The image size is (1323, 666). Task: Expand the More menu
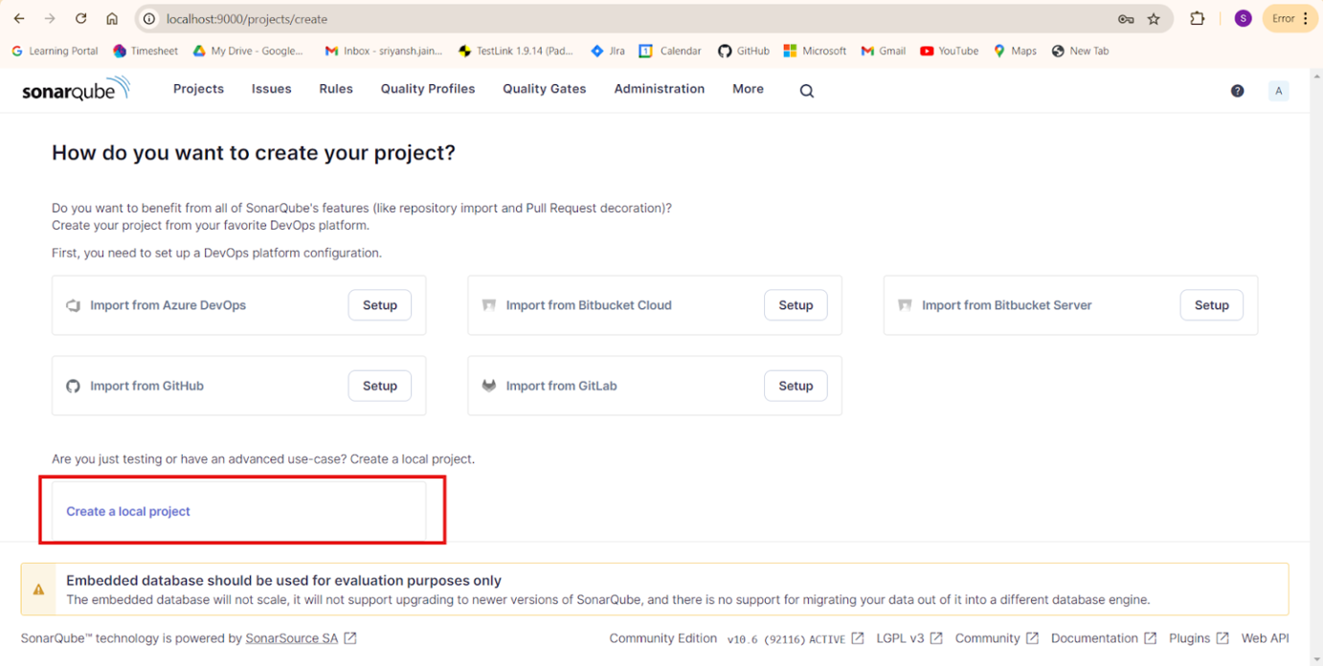coord(748,89)
